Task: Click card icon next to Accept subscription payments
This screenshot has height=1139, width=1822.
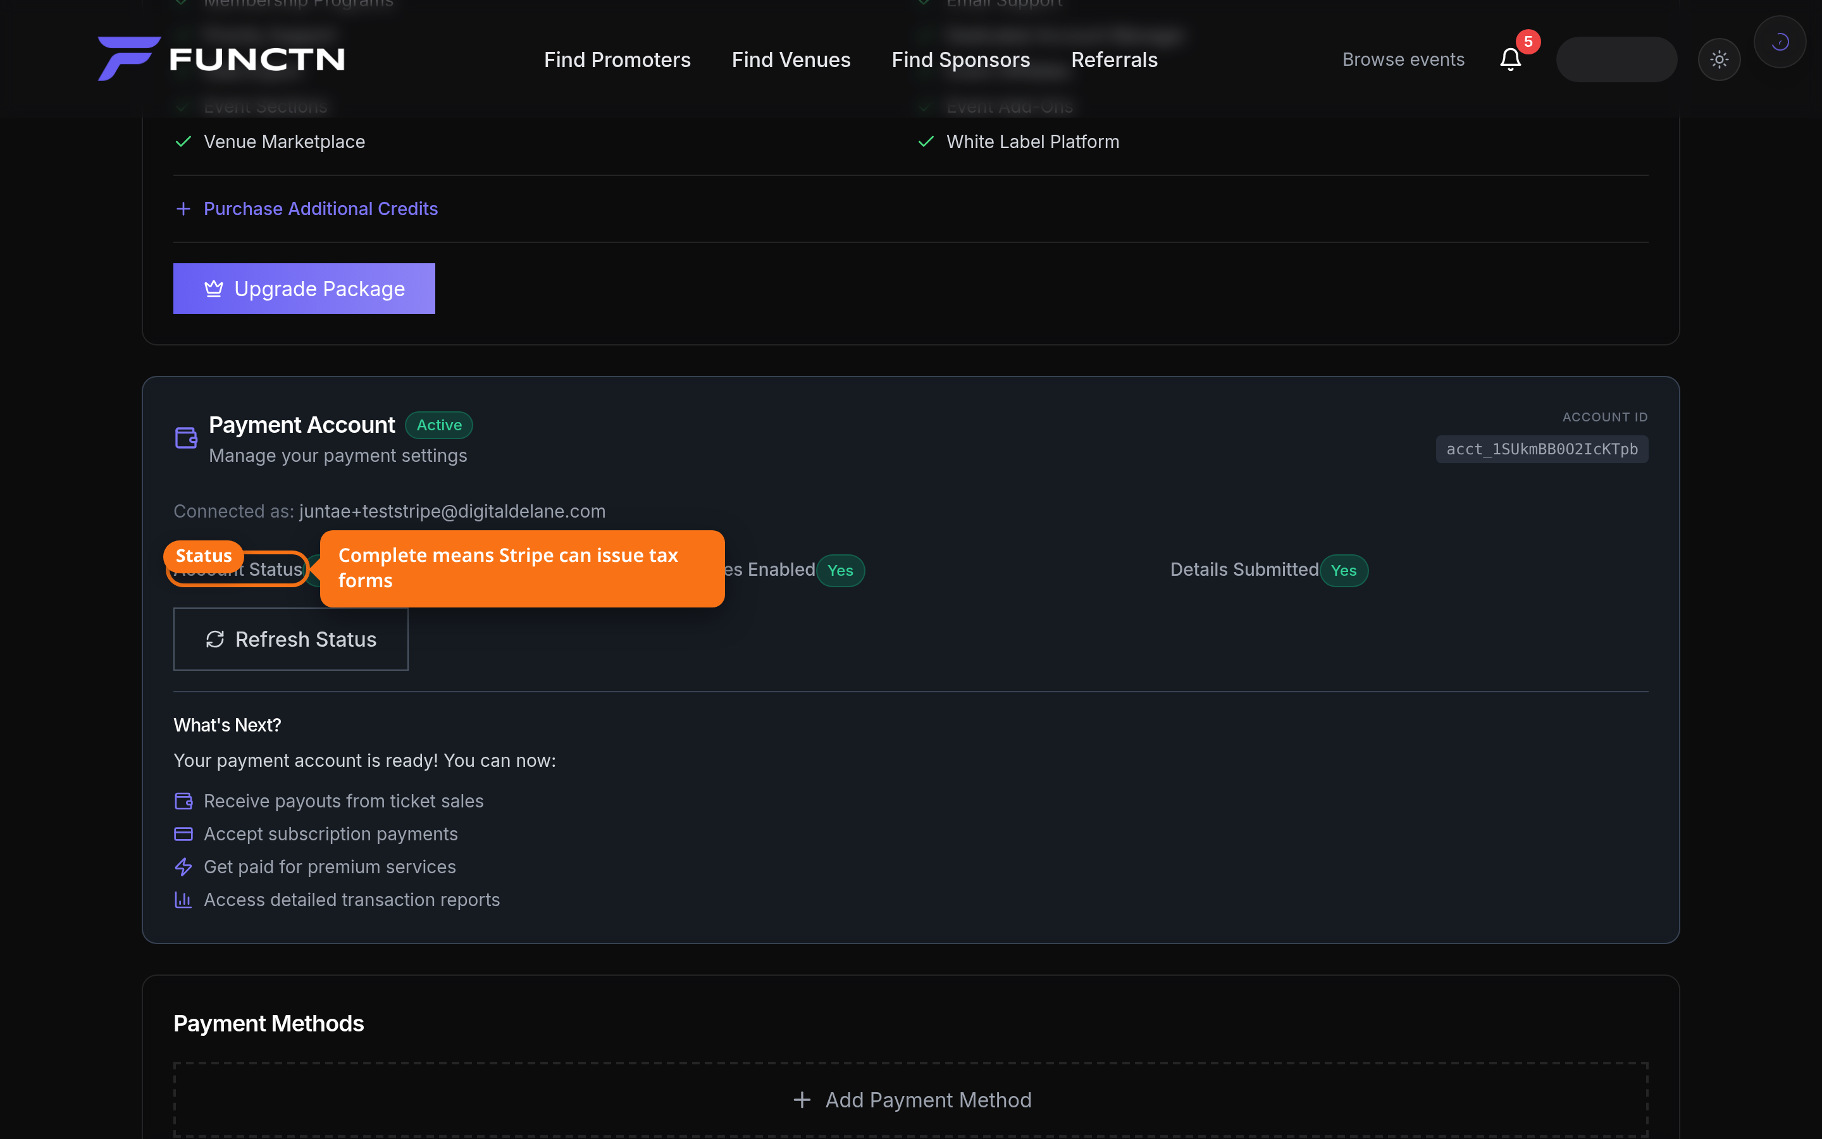Action: pyautogui.click(x=183, y=834)
